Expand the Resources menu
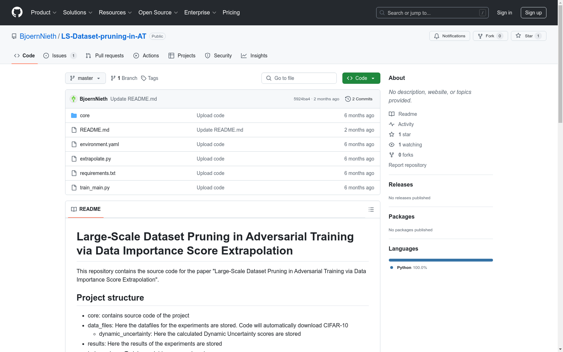 click(x=115, y=12)
